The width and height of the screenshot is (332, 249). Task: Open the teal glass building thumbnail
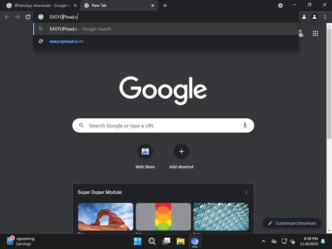[x=221, y=217]
